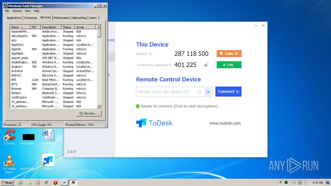This screenshot has height=186, width=331.
Task: Click the green ready-to-connect checkmark icon
Action: coord(138,106)
